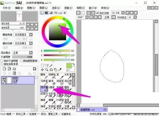
Task: Enable 保护不透明度 preserve opacity checkbox
Action: 2,61
